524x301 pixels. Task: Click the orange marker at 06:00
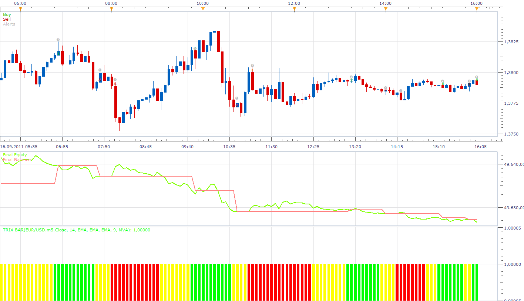pyautogui.click(x=20, y=9)
